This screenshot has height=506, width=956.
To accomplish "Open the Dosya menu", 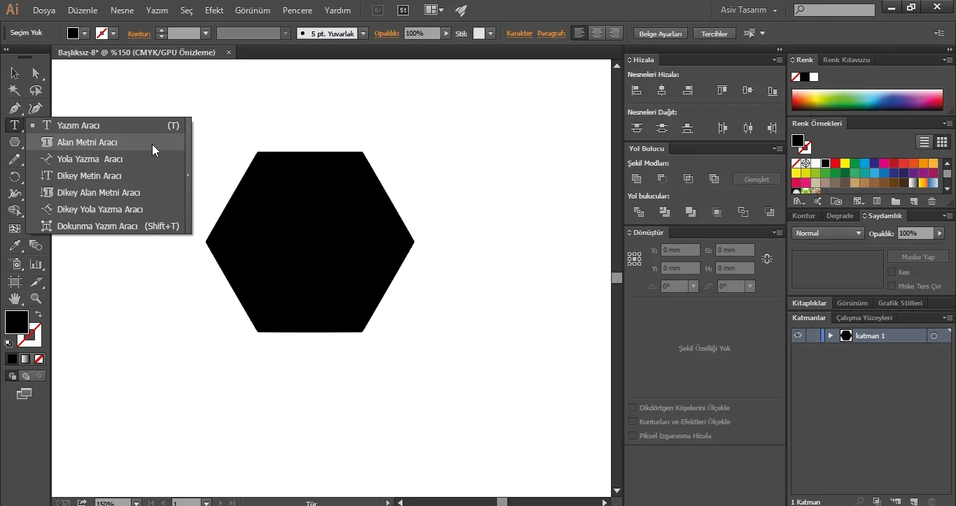I will pyautogui.click(x=44, y=10).
